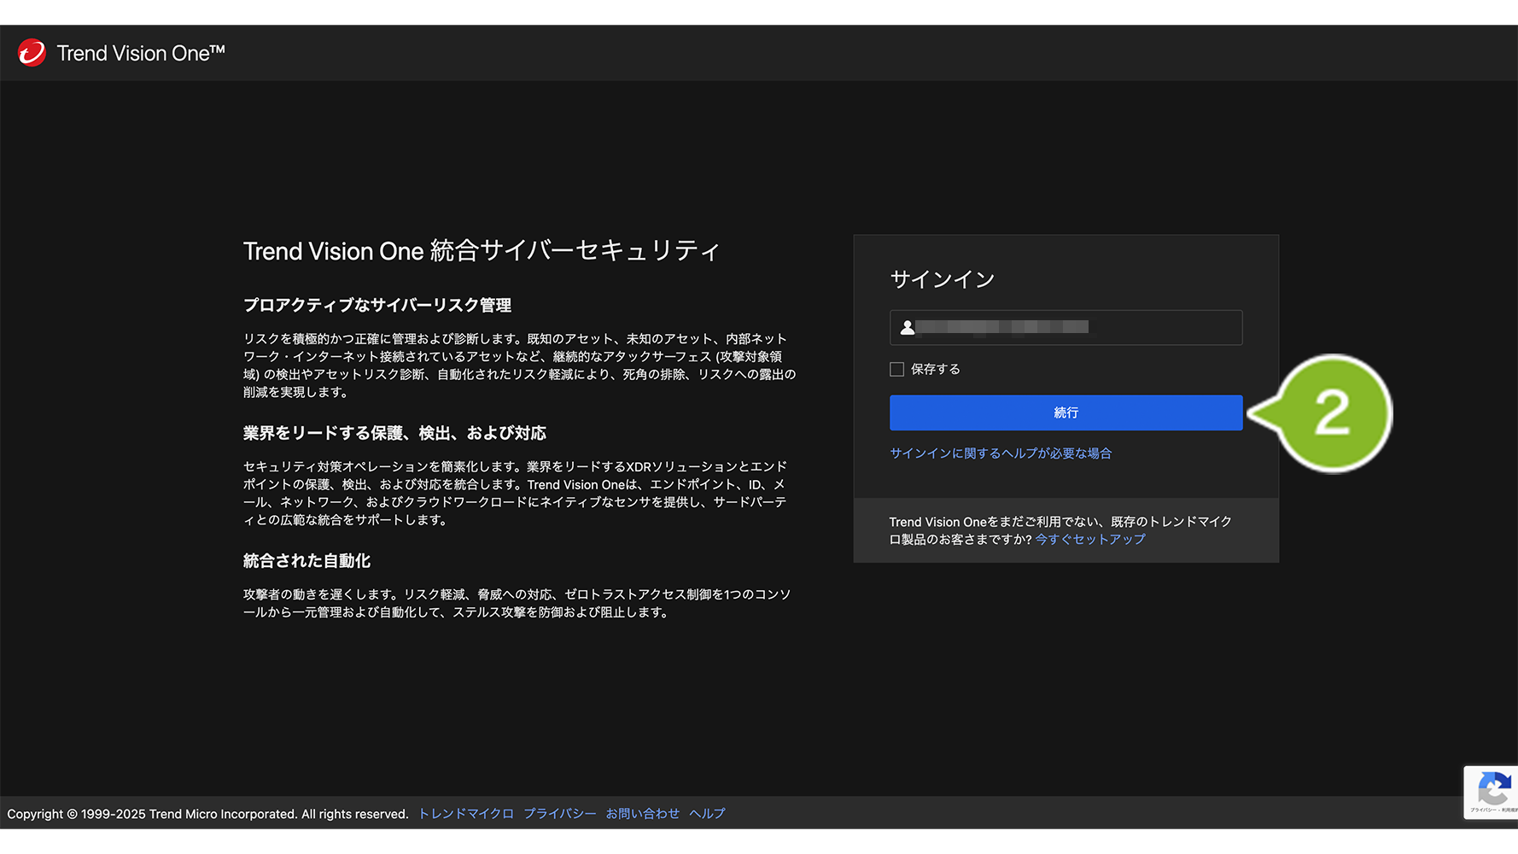1518x854 pixels.
Task: Open the トレンドマイクロ footer link
Action: coord(465,814)
